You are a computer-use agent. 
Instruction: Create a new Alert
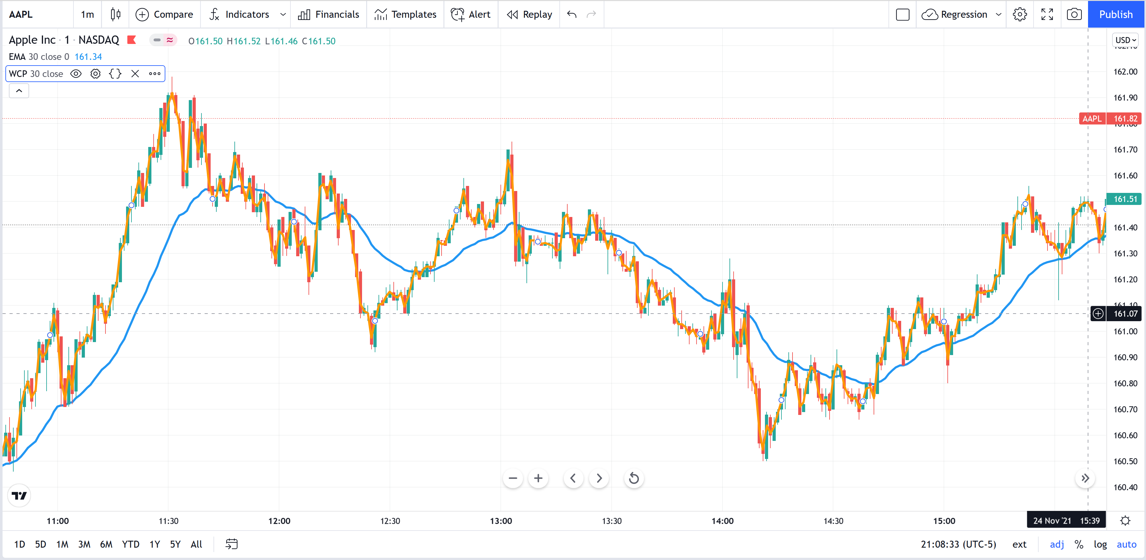pyautogui.click(x=471, y=14)
